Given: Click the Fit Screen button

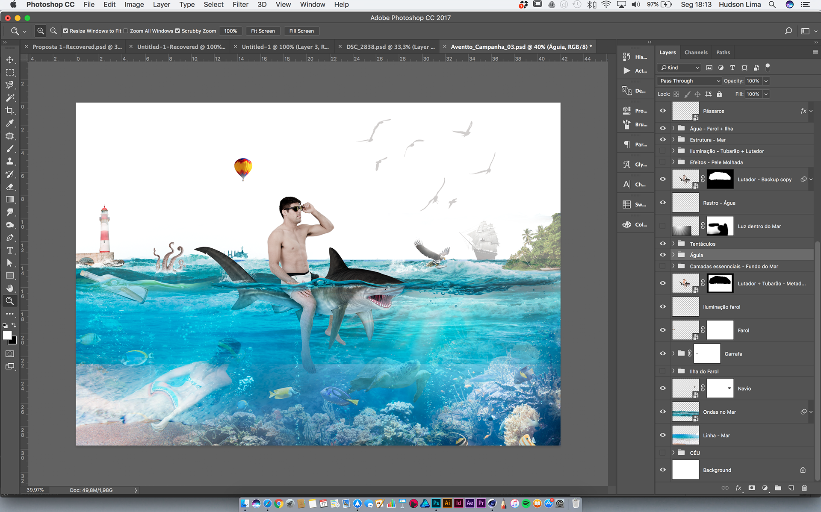Looking at the screenshot, I should [263, 31].
